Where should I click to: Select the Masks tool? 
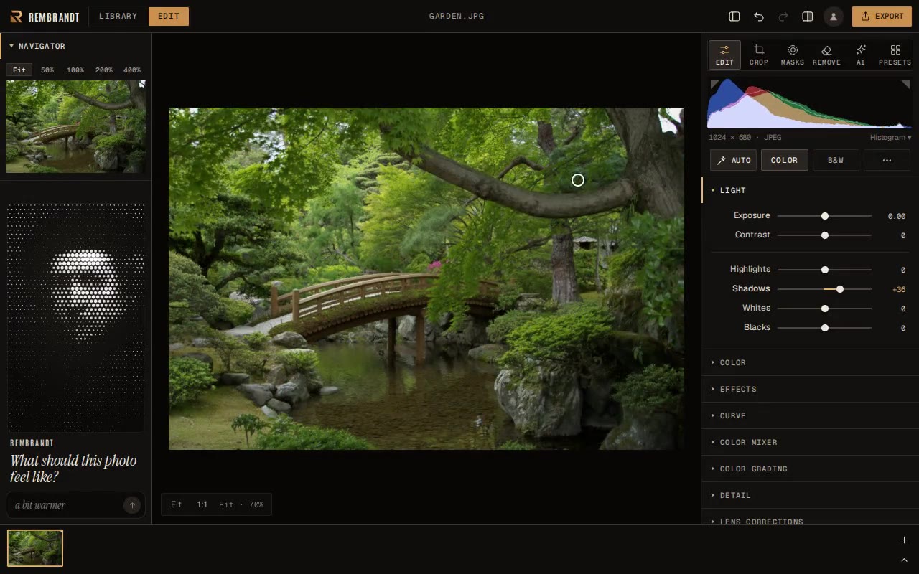(793, 55)
